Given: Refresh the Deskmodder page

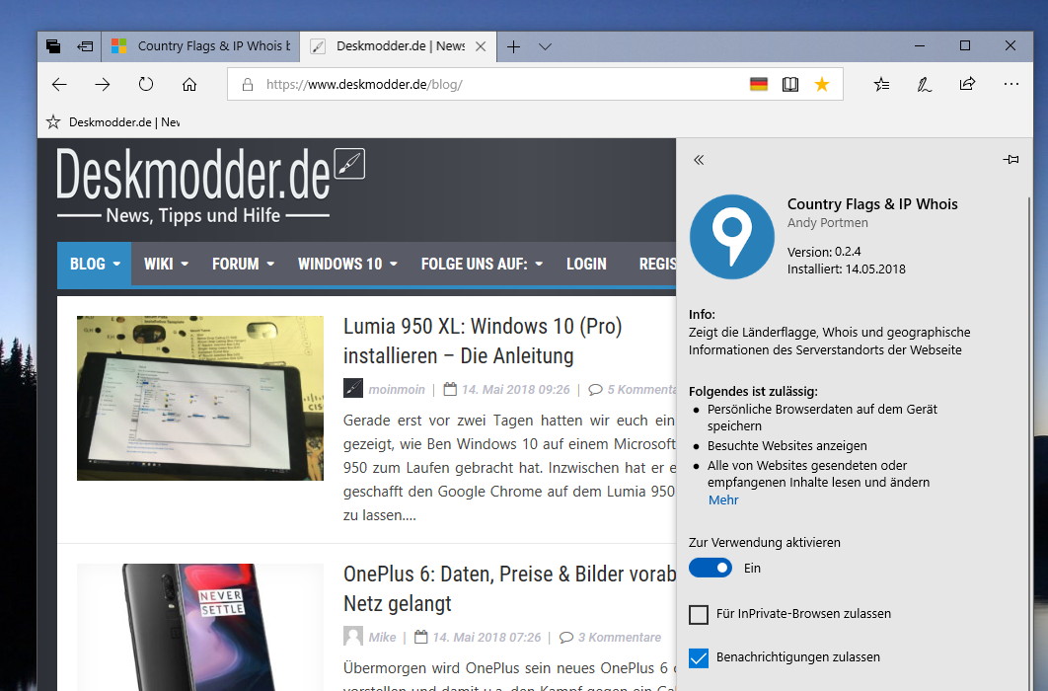Looking at the screenshot, I should point(146,84).
